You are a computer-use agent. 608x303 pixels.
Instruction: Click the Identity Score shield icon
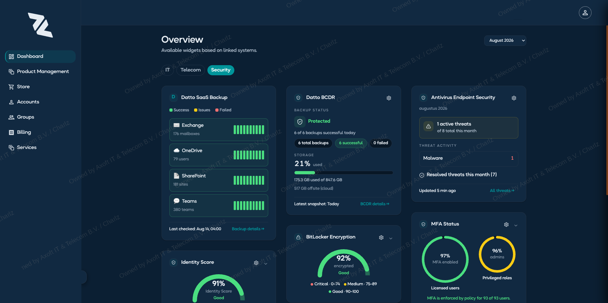[x=173, y=263]
